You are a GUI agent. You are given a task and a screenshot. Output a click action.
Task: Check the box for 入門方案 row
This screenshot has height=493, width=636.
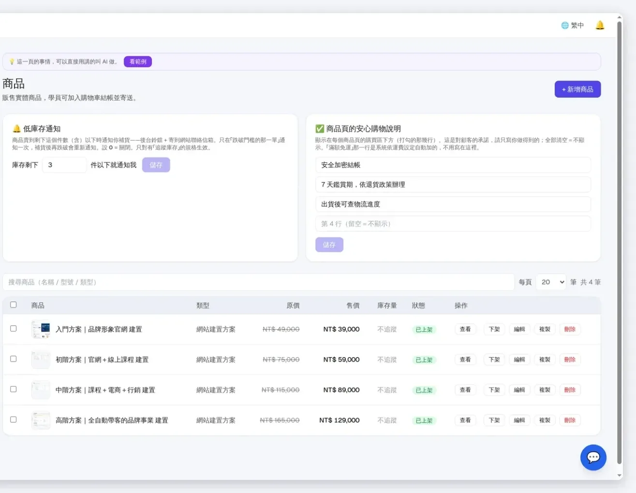click(14, 329)
